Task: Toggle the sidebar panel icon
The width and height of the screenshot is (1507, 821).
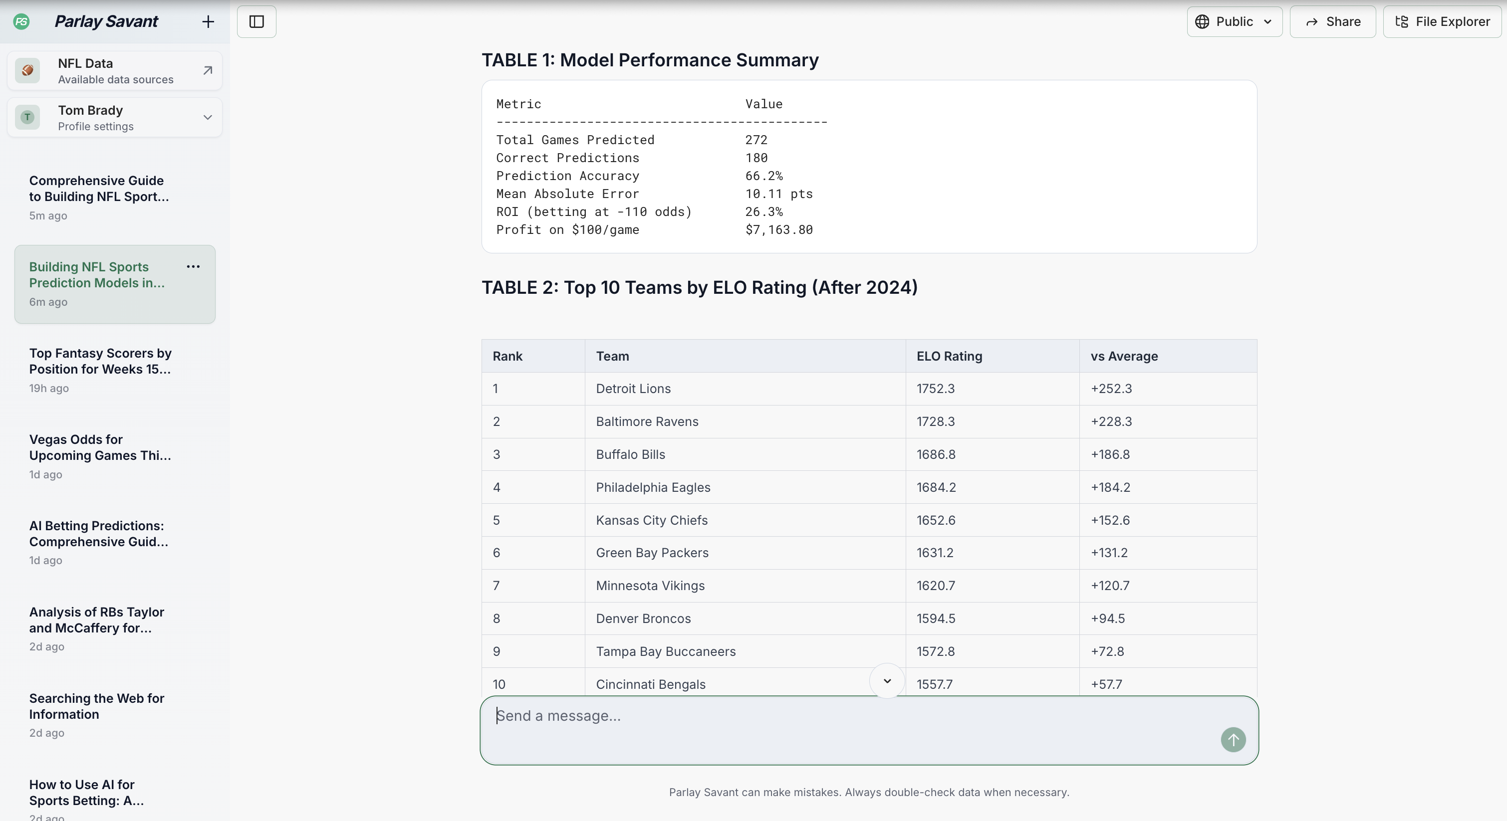Action: tap(256, 21)
